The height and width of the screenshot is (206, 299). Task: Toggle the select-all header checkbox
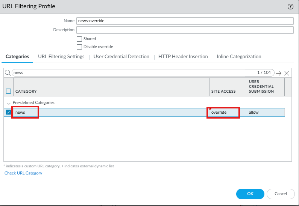[x=9, y=91]
